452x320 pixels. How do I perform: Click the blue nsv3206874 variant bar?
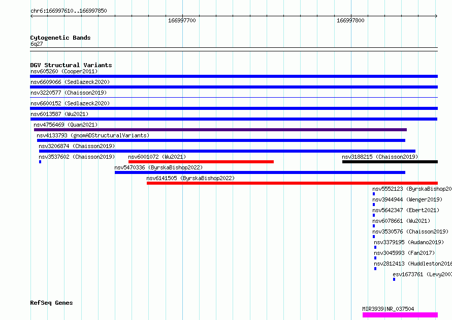tap(227, 151)
